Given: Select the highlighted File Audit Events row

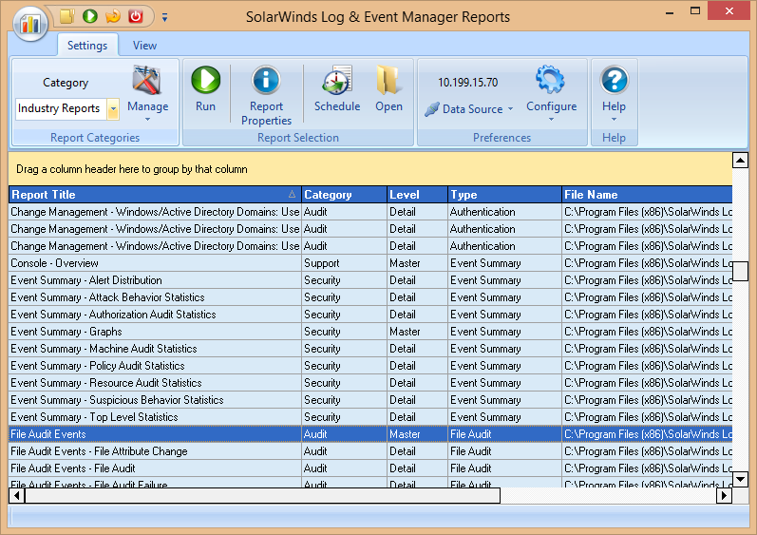Looking at the screenshot, I should (x=370, y=434).
